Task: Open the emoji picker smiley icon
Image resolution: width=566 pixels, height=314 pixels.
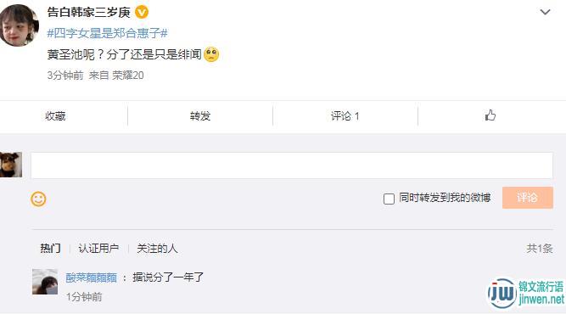Action: click(38, 199)
